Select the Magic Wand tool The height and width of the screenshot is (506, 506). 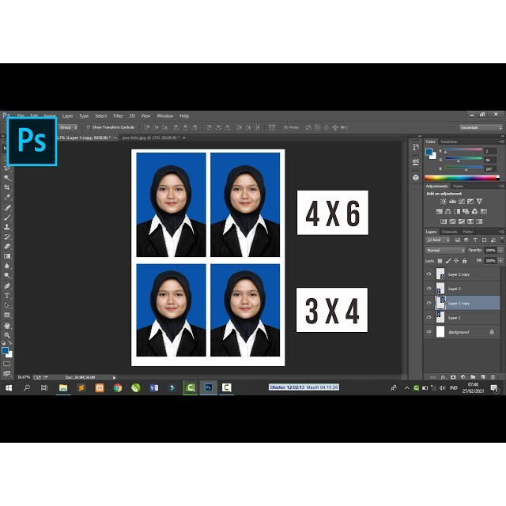coord(7,177)
